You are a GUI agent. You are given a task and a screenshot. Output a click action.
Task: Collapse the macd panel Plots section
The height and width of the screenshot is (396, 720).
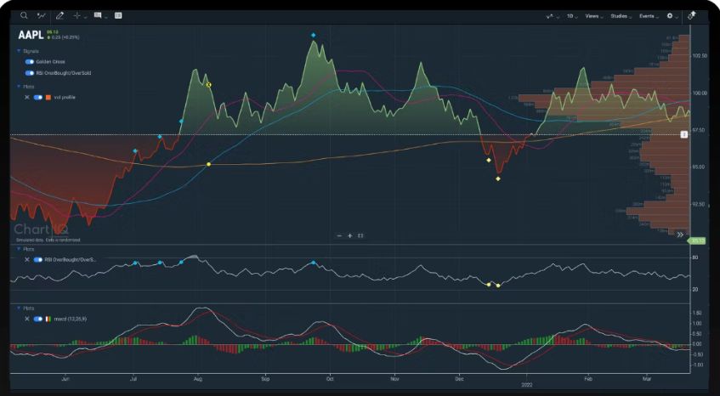[x=19, y=308]
